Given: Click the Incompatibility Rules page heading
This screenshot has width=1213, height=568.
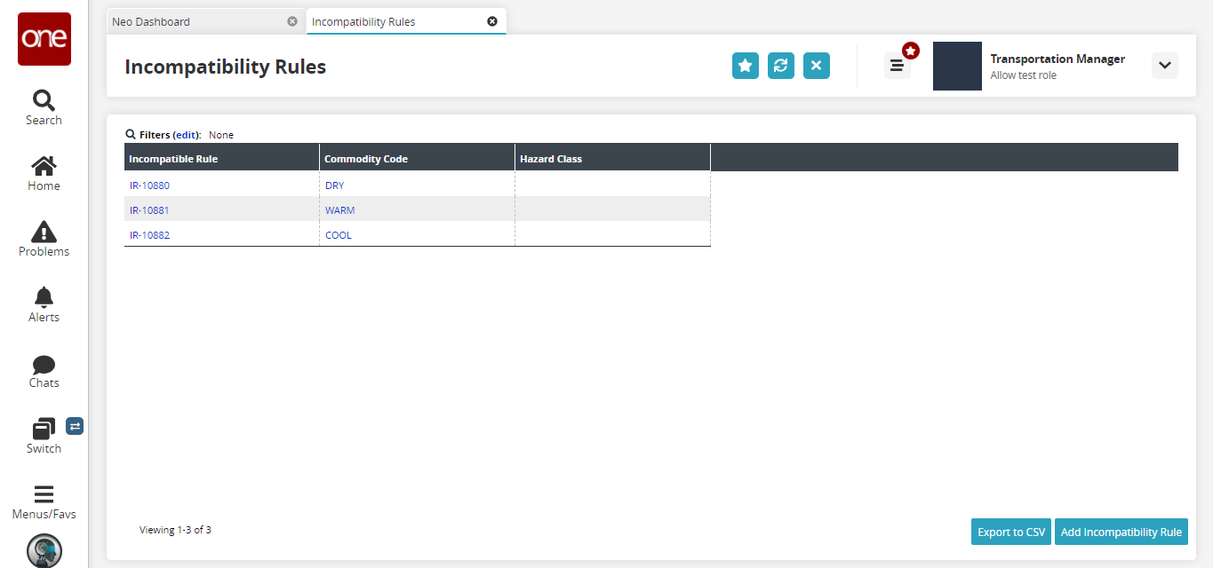Looking at the screenshot, I should (226, 67).
